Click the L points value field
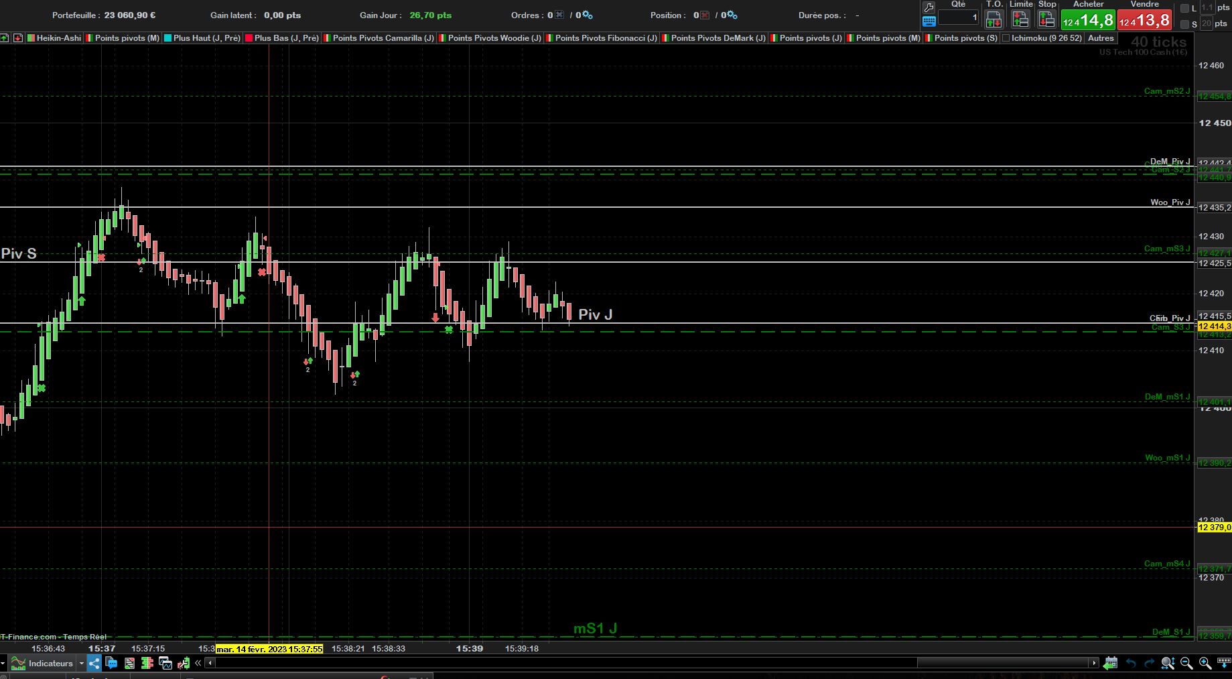This screenshot has width=1232, height=679. click(1207, 8)
